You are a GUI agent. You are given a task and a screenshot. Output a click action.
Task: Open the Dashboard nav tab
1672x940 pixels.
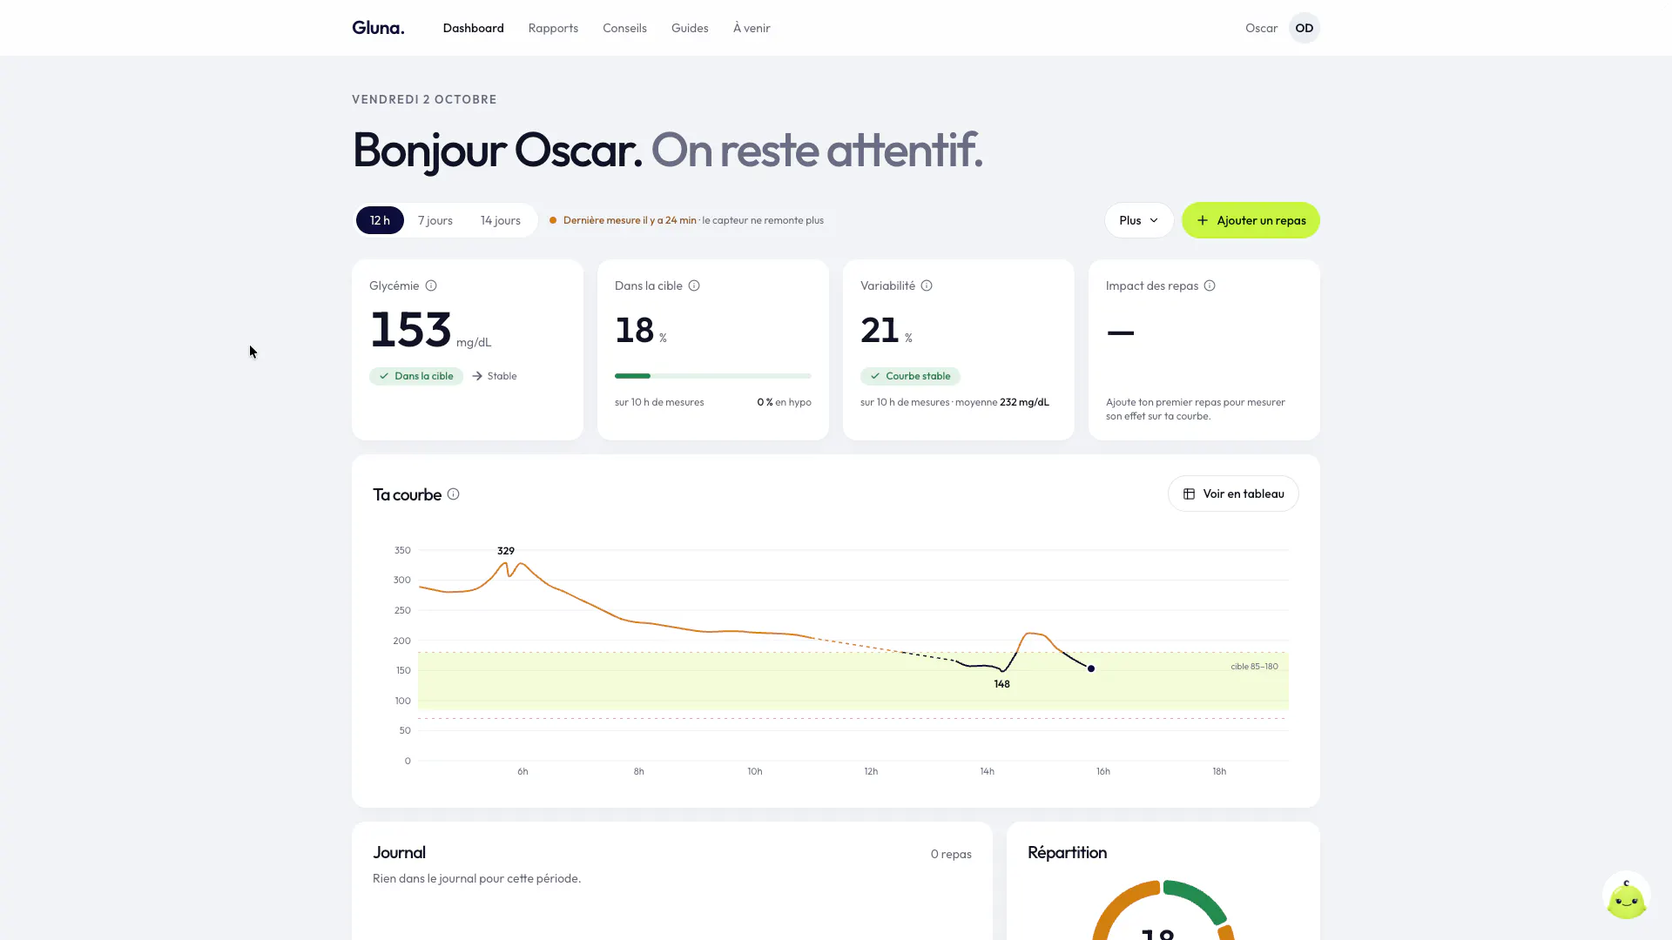pos(473,28)
